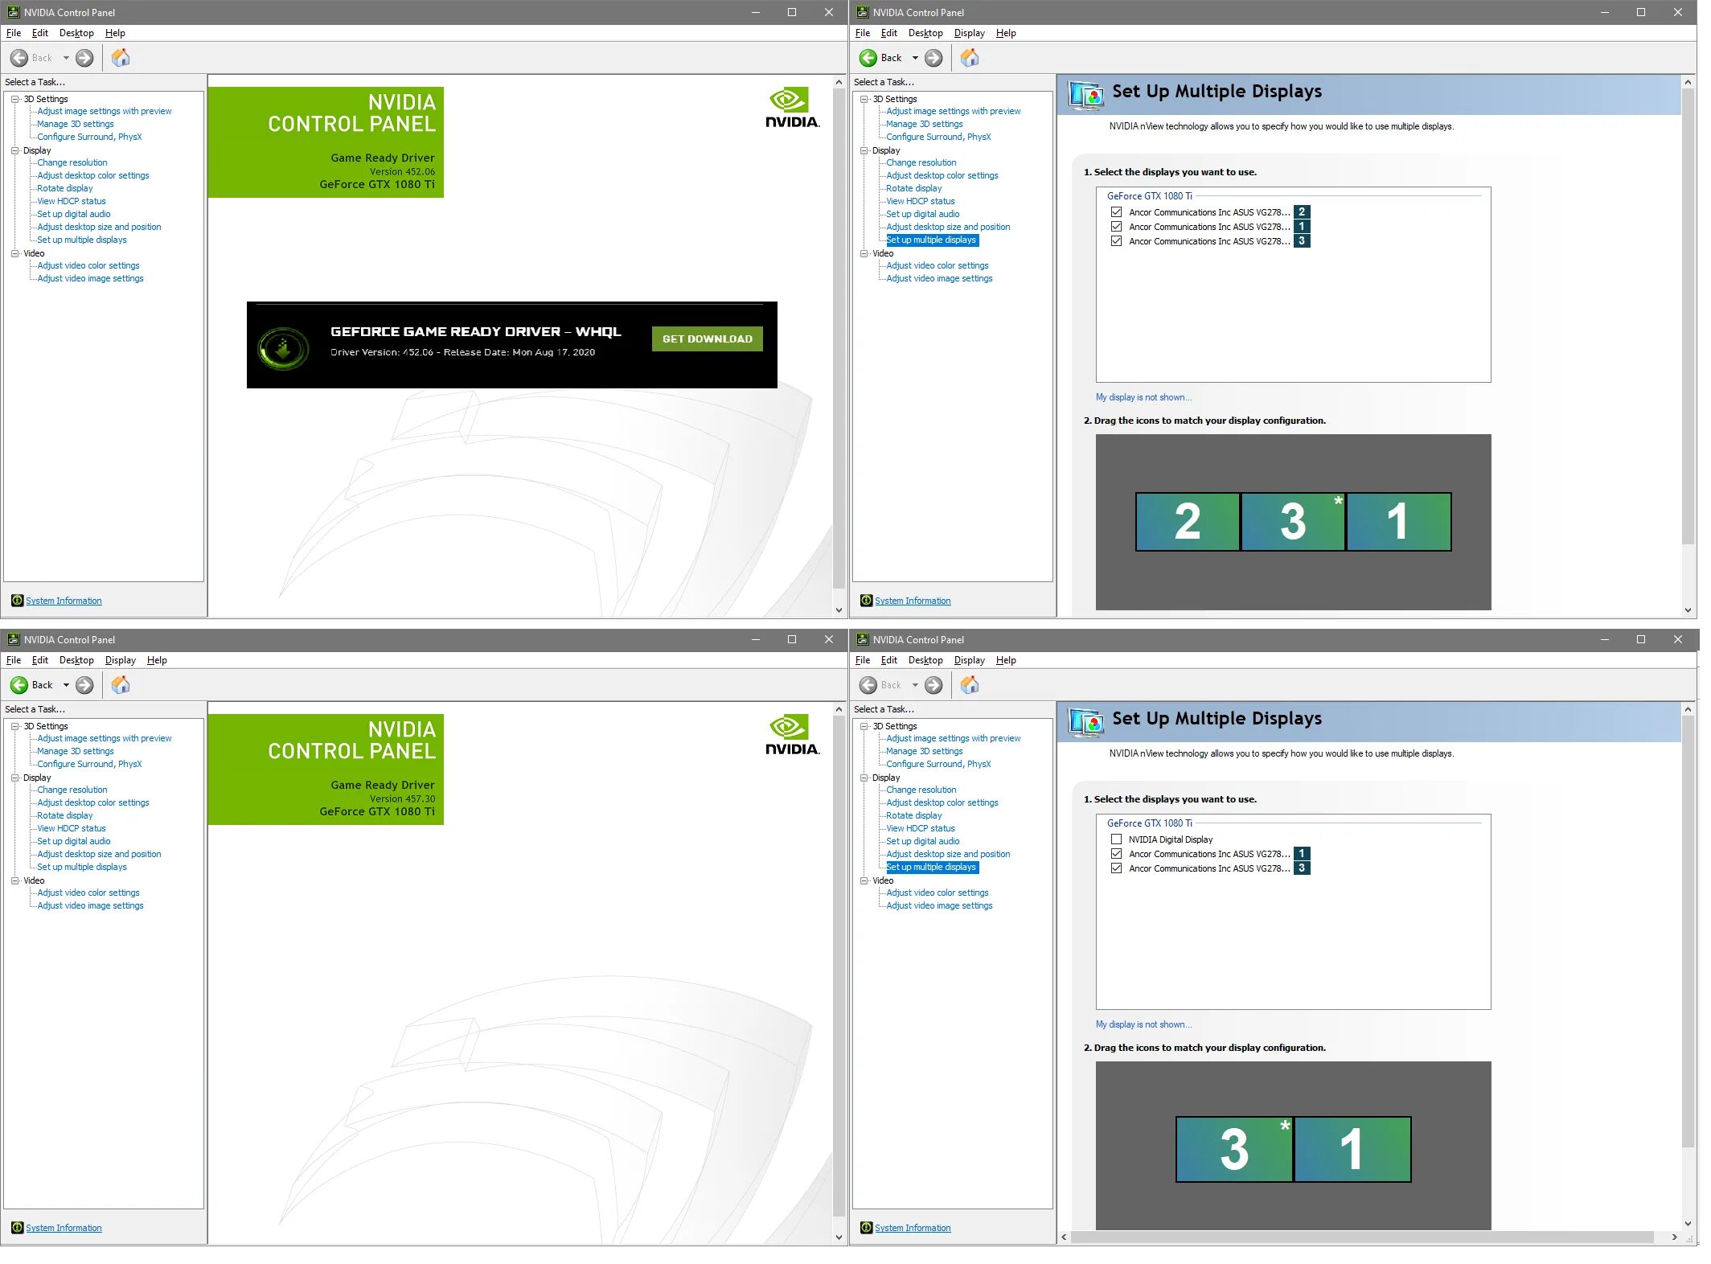Enable the NVIDIA Digital Display checkbox
This screenshot has height=1264, width=1711.
point(1116,839)
